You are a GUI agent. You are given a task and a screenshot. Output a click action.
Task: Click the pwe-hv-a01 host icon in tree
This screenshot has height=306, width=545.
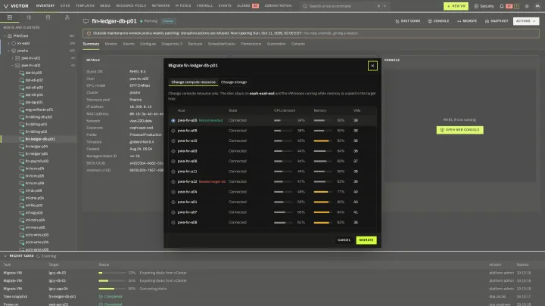(x=17, y=58)
